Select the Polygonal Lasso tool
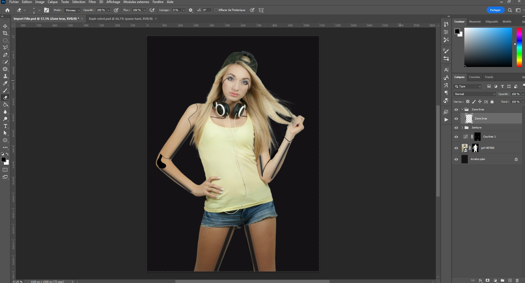Image resolution: width=525 pixels, height=283 pixels. tap(5, 47)
